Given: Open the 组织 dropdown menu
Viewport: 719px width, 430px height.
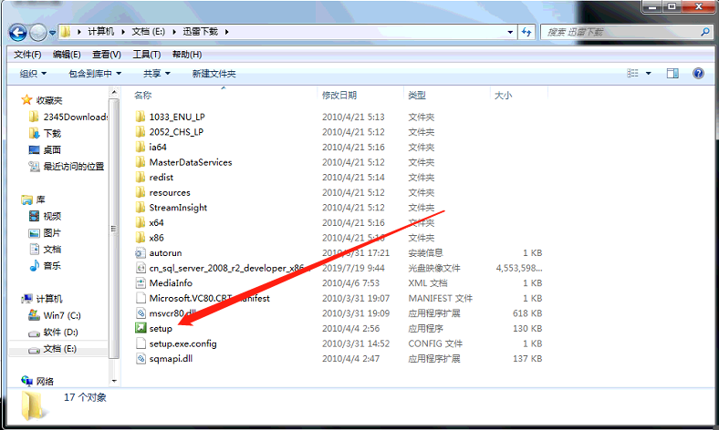Looking at the screenshot, I should click(33, 74).
